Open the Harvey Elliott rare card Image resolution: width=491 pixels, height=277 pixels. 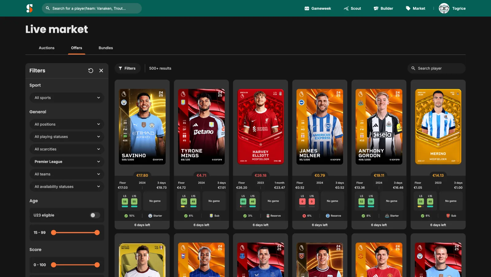261,127
